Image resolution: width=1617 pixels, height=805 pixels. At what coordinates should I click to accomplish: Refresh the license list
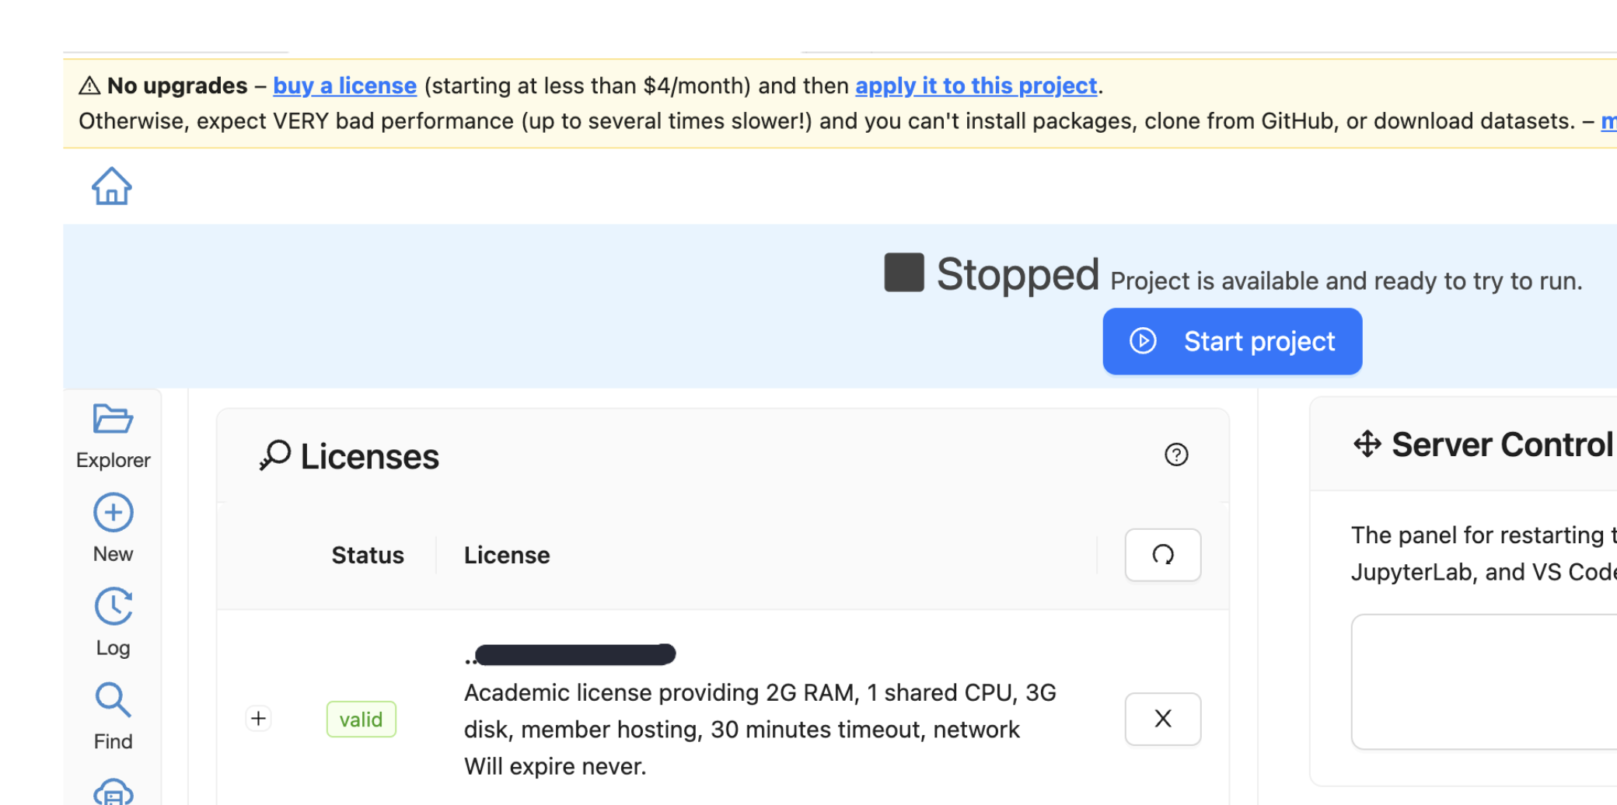(x=1162, y=555)
